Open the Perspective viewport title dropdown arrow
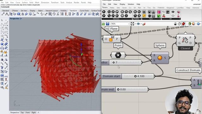The height and width of the screenshot is (114, 202). 21,19
